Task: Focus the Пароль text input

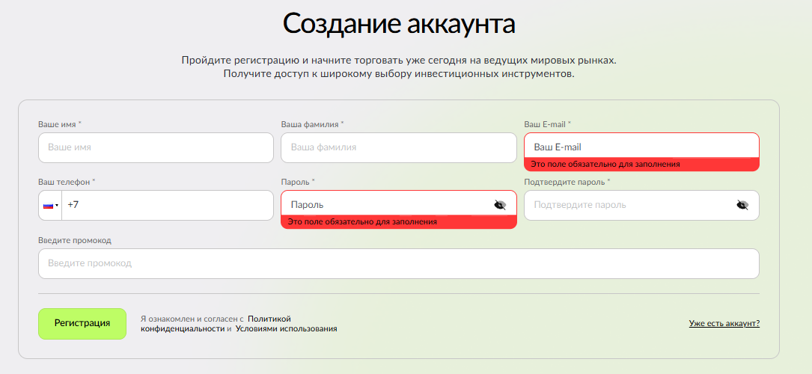Action: [x=387, y=204]
